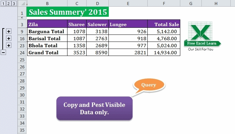Select column C header
The width and height of the screenshot is (235, 134).
(x=77, y=4)
